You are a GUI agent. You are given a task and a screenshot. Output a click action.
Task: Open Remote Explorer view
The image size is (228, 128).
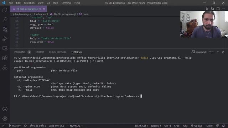pos(5,48)
